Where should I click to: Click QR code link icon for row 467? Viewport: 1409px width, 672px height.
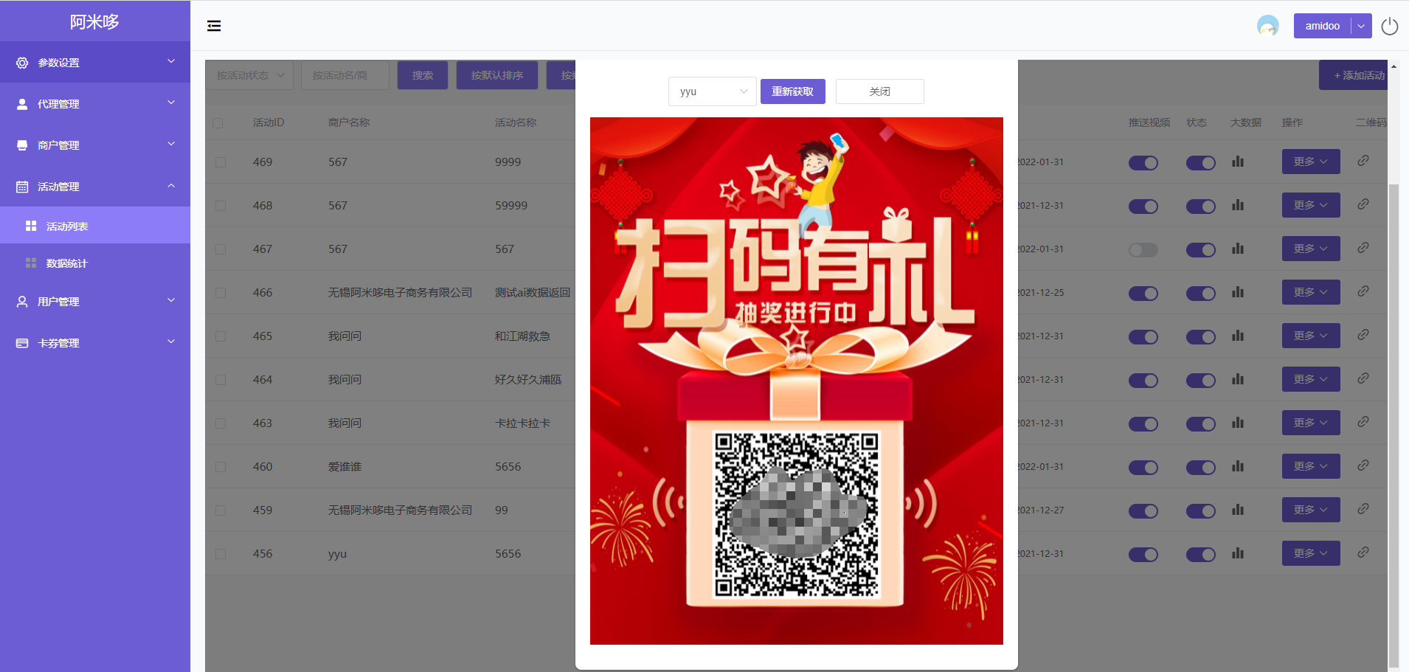pyautogui.click(x=1363, y=248)
